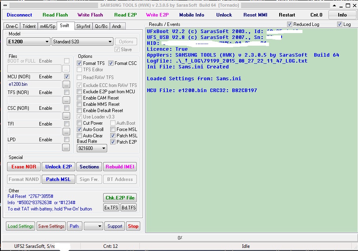Screen dimensions: 358x251
Task: Click the Chk.E2P File button
Action: point(120,197)
